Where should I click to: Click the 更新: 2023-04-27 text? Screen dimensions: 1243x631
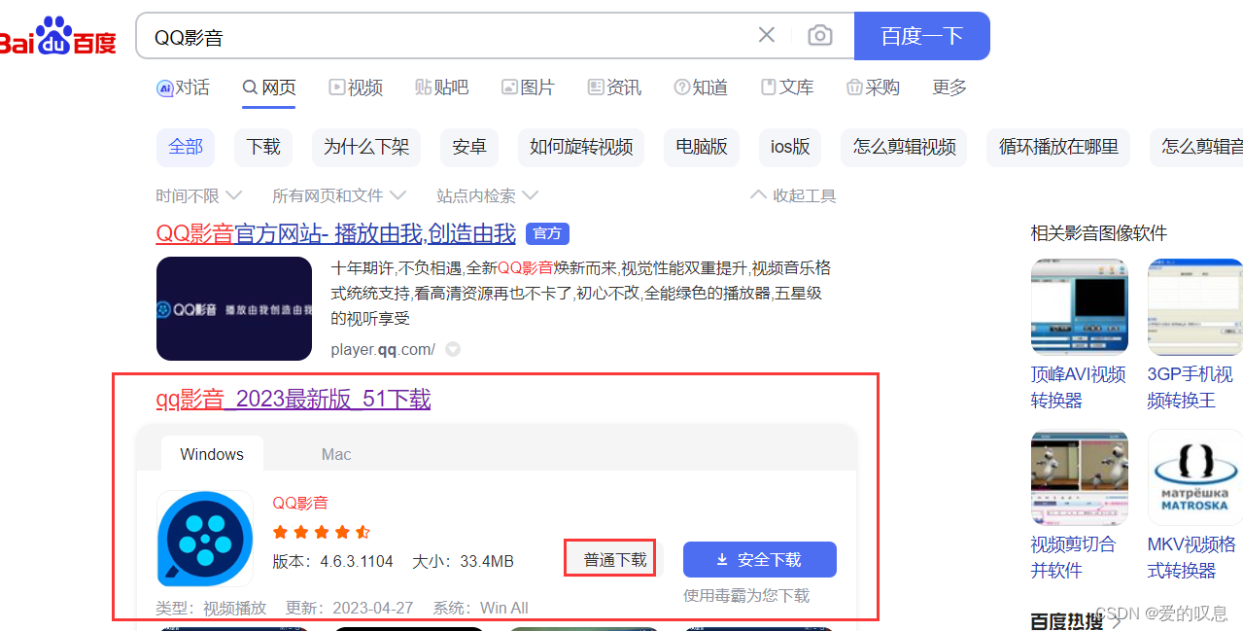(x=349, y=608)
